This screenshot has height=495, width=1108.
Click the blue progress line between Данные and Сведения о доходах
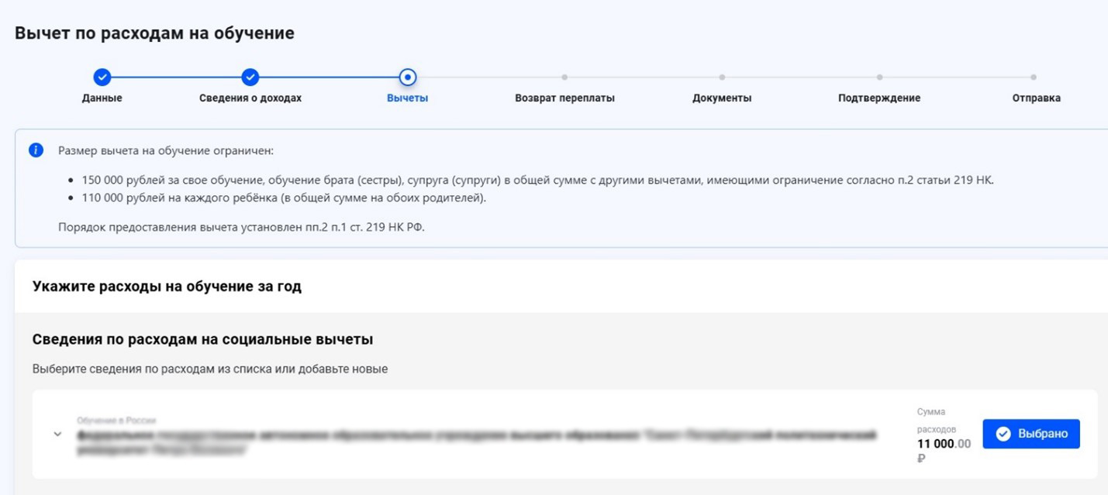tap(175, 77)
